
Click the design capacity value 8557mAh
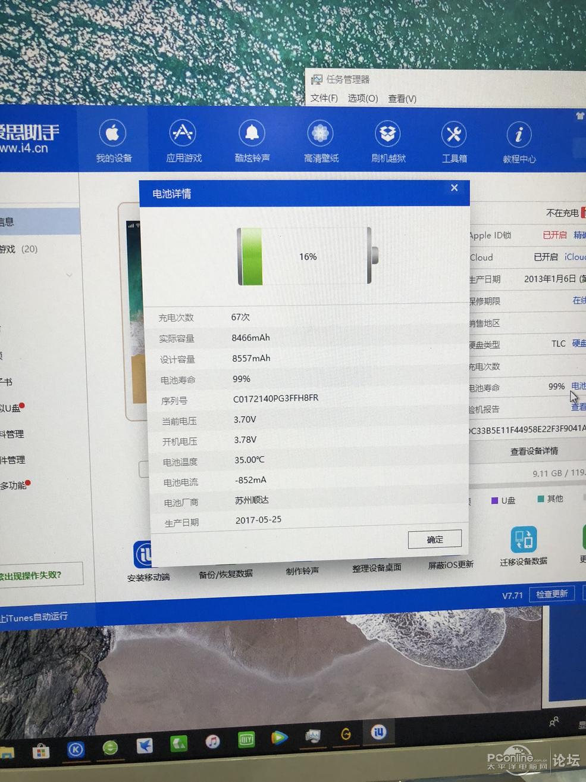click(x=251, y=359)
